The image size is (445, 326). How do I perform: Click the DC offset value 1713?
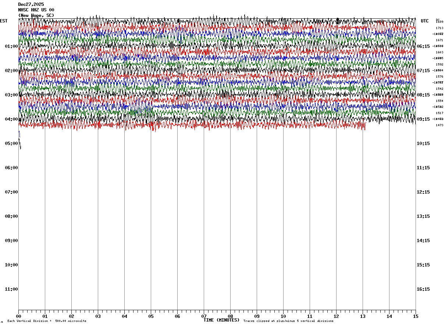tap(439, 28)
